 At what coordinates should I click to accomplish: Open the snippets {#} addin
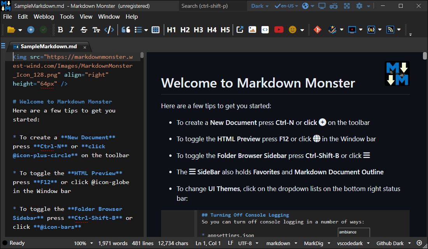[371, 30]
